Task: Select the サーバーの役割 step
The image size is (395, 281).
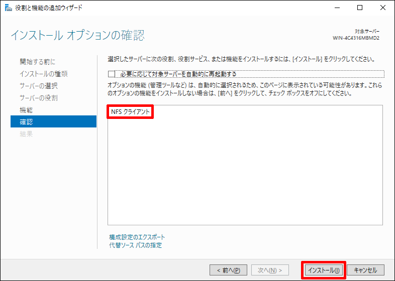Action: (39, 98)
